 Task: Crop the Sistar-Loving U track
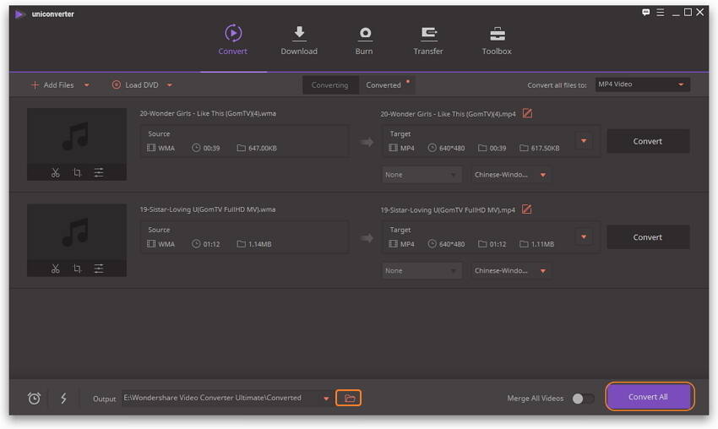78,269
